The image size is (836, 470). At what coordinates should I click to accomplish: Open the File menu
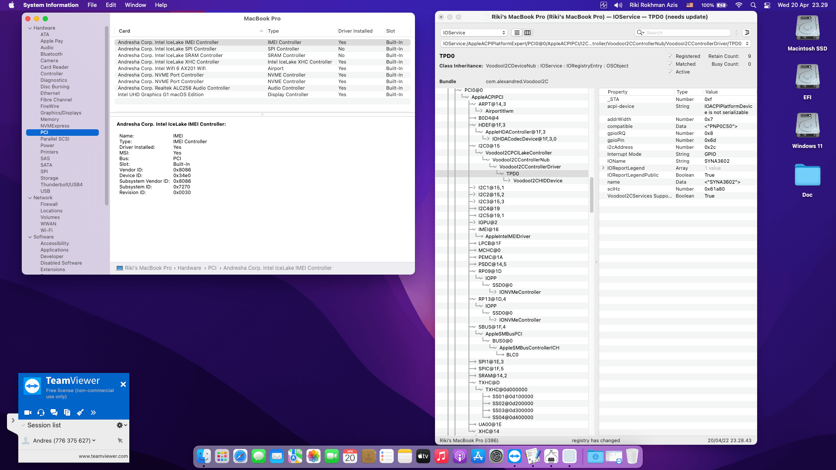coord(92,5)
